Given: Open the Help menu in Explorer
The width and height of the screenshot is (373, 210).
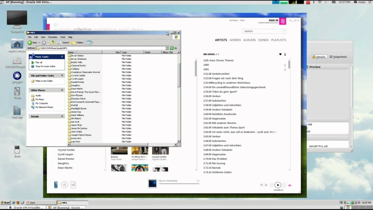Looking at the screenshot, I should (x=70, y=37).
